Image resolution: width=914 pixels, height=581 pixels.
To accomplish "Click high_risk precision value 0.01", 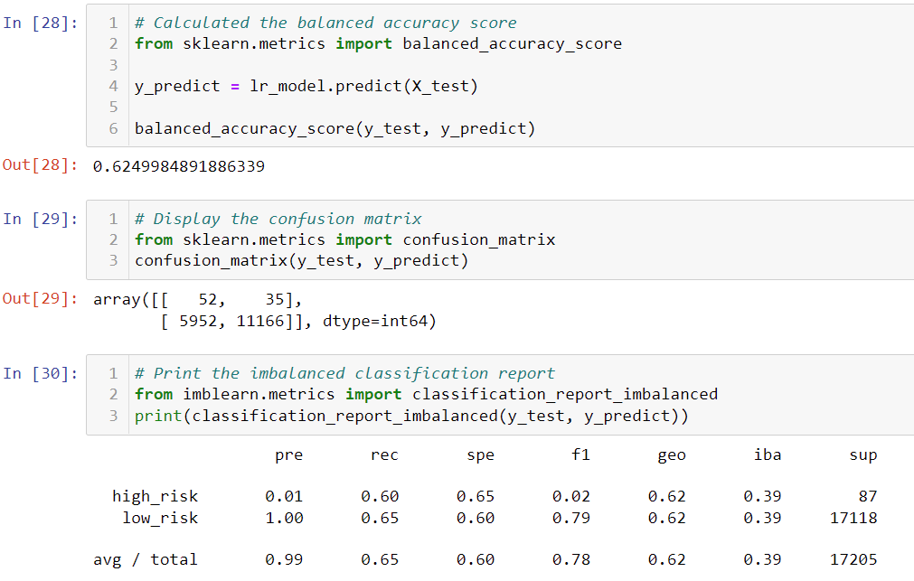I will pyautogui.click(x=285, y=496).
